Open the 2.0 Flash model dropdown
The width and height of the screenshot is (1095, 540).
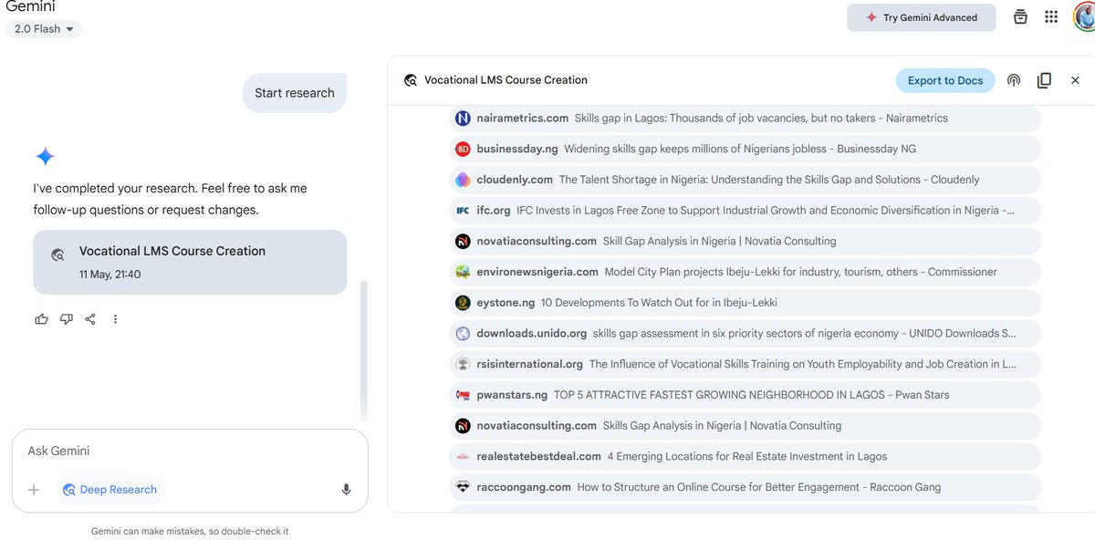pos(44,29)
